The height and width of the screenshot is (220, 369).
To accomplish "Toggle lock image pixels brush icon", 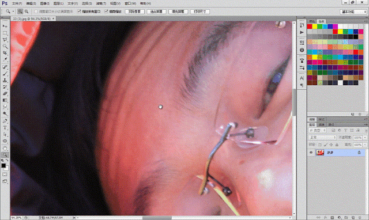I will tap(325, 145).
